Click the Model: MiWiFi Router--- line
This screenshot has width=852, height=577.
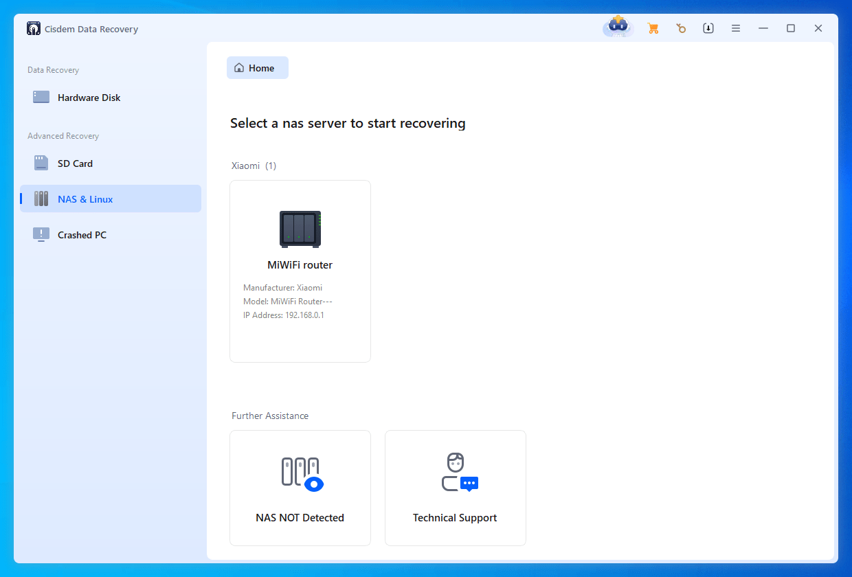[x=288, y=302]
